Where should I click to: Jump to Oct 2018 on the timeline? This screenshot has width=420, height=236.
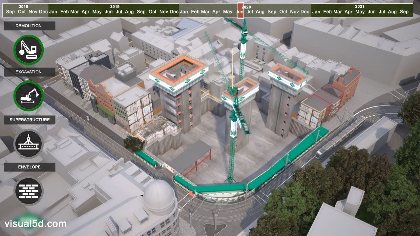click(22, 12)
